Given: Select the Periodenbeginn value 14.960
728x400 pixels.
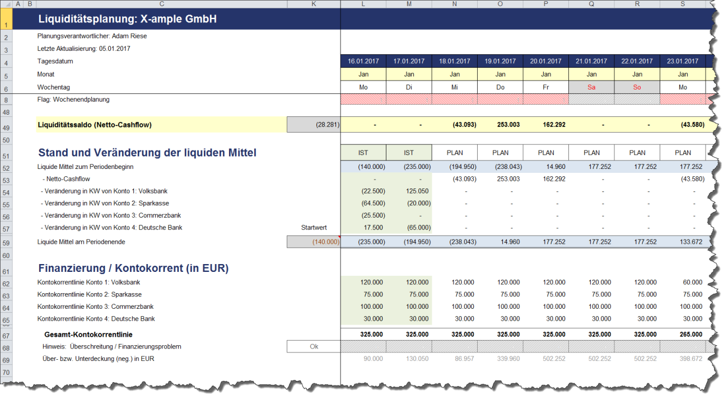Looking at the screenshot, I should [x=545, y=167].
